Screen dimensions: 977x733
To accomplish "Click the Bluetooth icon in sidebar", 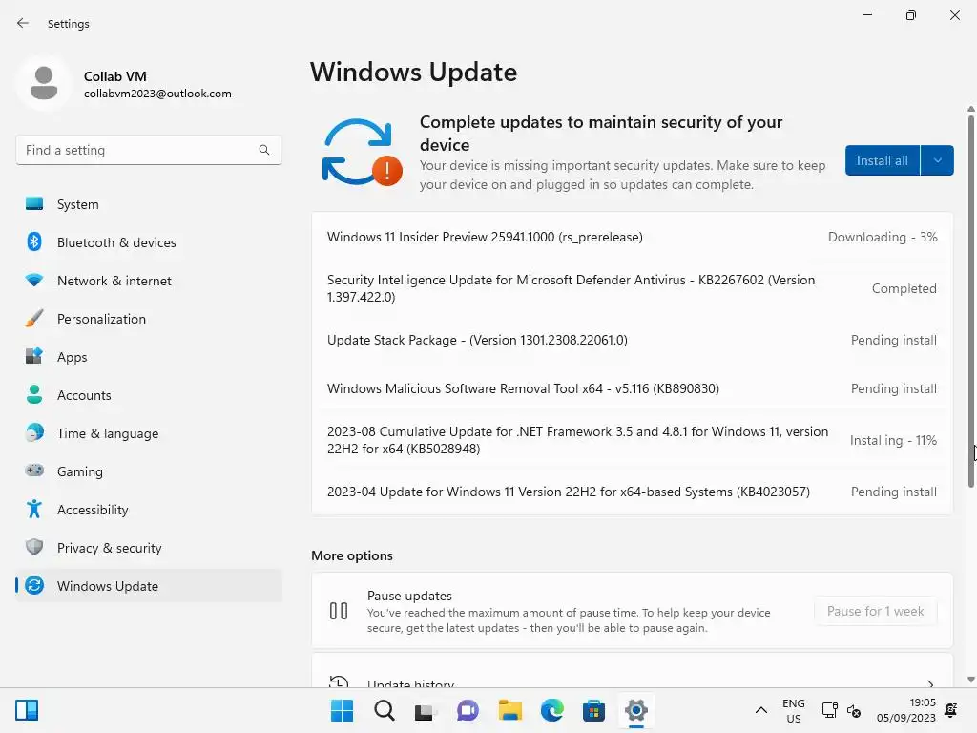I will (34, 241).
